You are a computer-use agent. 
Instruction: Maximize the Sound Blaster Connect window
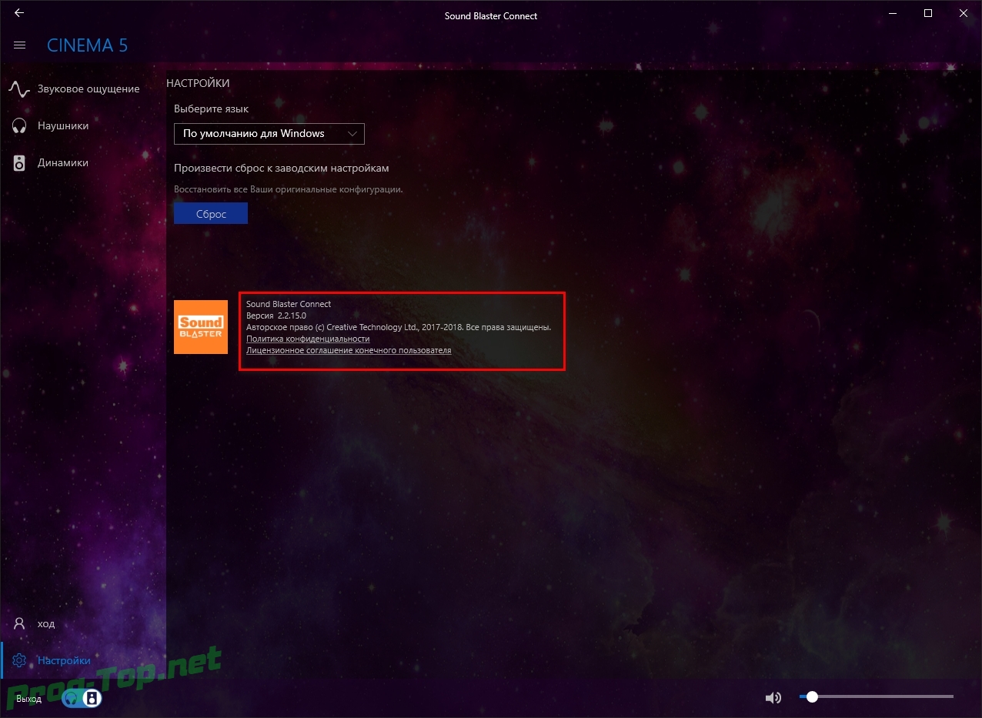click(x=928, y=13)
